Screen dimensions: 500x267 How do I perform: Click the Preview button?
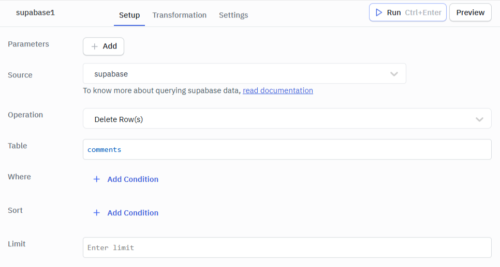[x=470, y=12]
